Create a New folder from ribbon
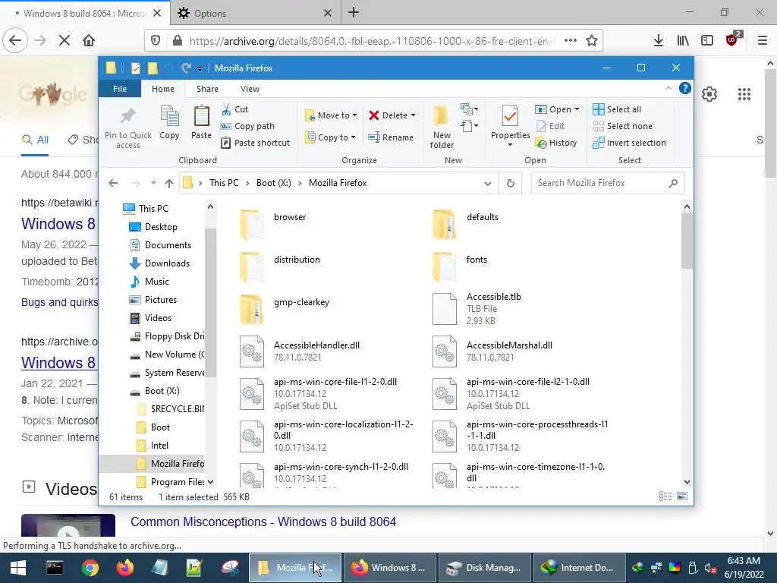 click(x=442, y=127)
